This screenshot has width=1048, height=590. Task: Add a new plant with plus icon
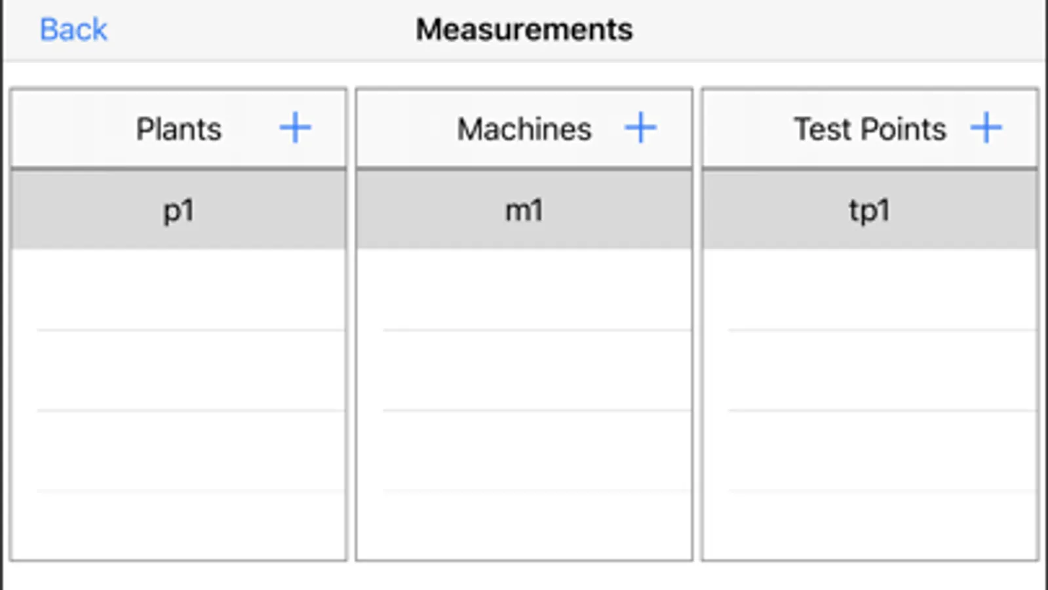point(295,128)
